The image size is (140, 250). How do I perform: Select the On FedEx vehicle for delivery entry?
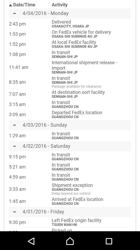70,34
